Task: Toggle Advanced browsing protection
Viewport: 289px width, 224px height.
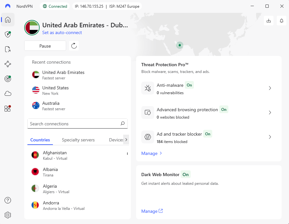Action: click(x=224, y=109)
